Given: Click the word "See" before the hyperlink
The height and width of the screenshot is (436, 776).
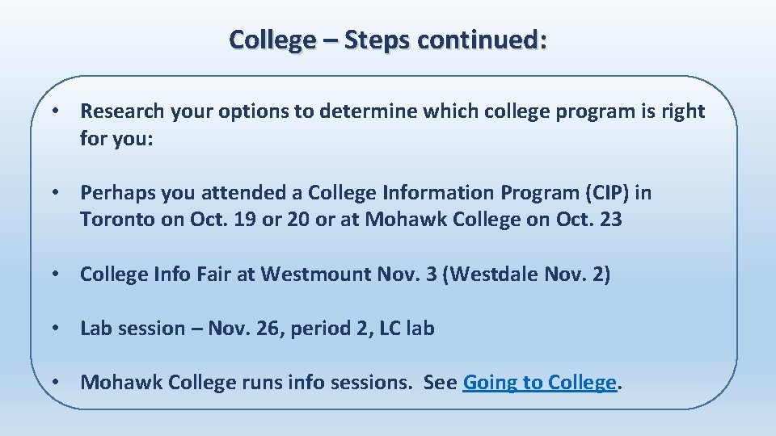Looking at the screenshot, I should click(x=440, y=383).
